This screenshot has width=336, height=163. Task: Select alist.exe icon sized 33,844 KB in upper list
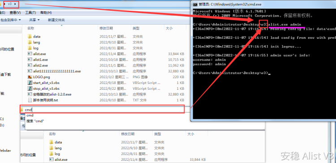[30, 54]
